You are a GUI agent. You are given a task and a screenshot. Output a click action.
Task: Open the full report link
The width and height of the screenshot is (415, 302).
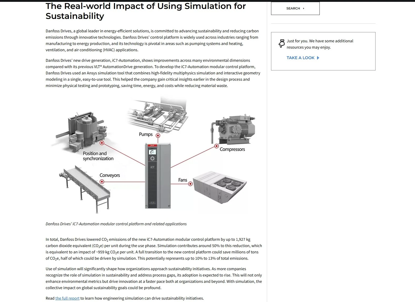[x=67, y=298]
